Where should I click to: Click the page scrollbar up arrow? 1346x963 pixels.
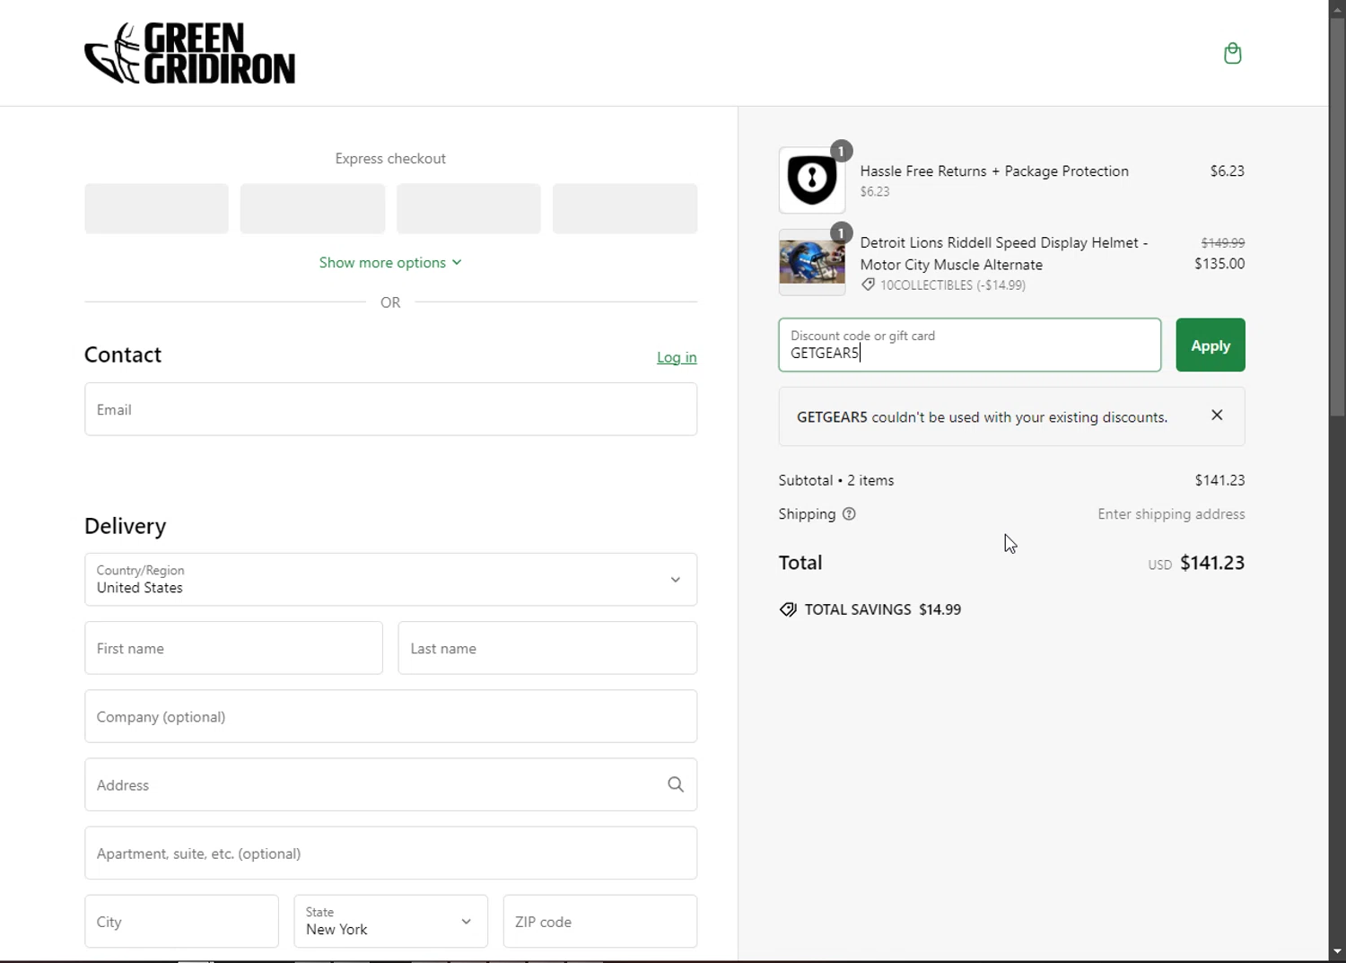point(1337,8)
